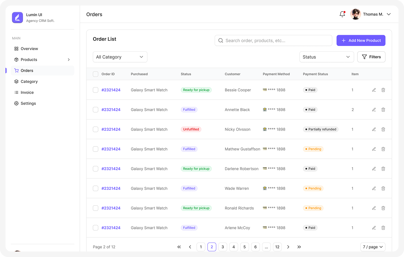Navigate to Invoice in sidebar menu
The height and width of the screenshot is (257, 404).
[x=27, y=93]
